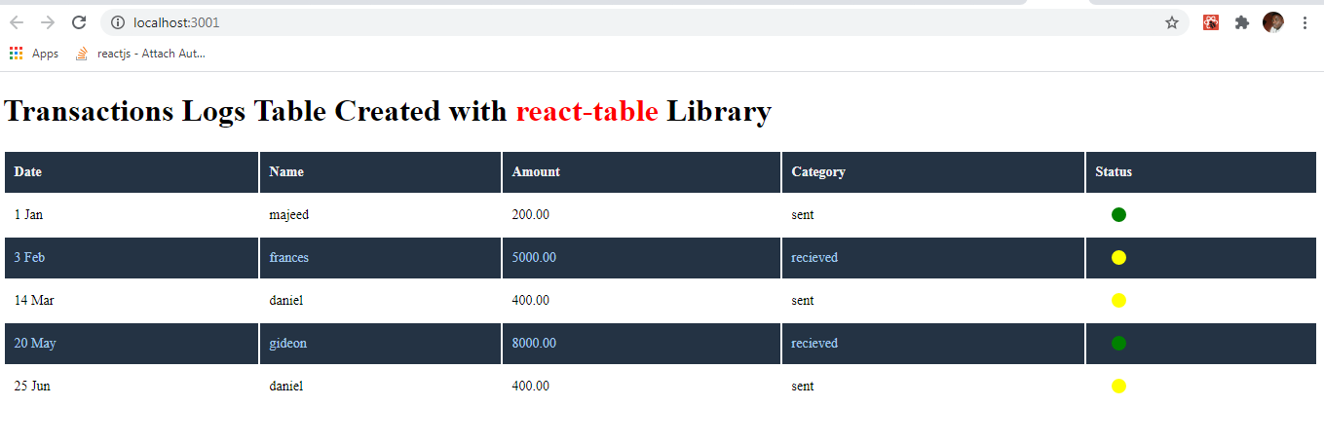Click the amount "5000.00"
Screen dimensions: 1324x443
click(x=534, y=258)
